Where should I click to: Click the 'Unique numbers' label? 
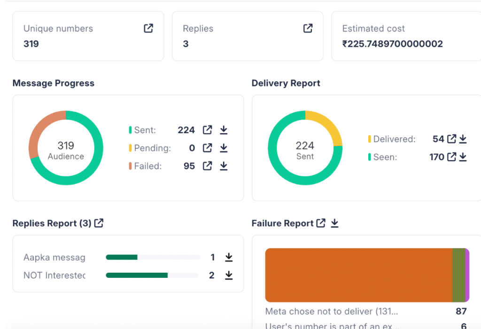pos(58,29)
